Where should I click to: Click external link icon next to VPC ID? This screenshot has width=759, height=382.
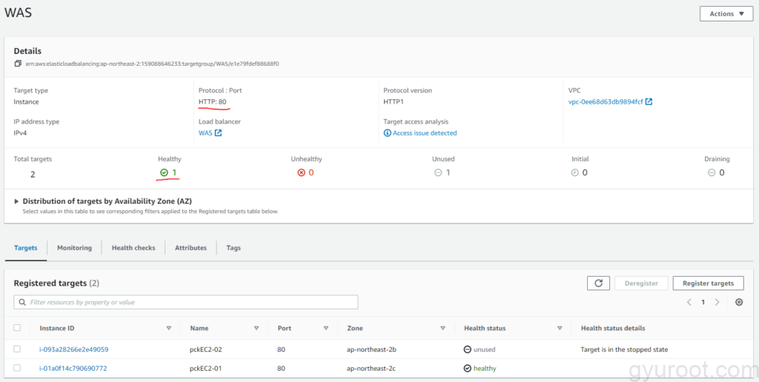(x=649, y=102)
